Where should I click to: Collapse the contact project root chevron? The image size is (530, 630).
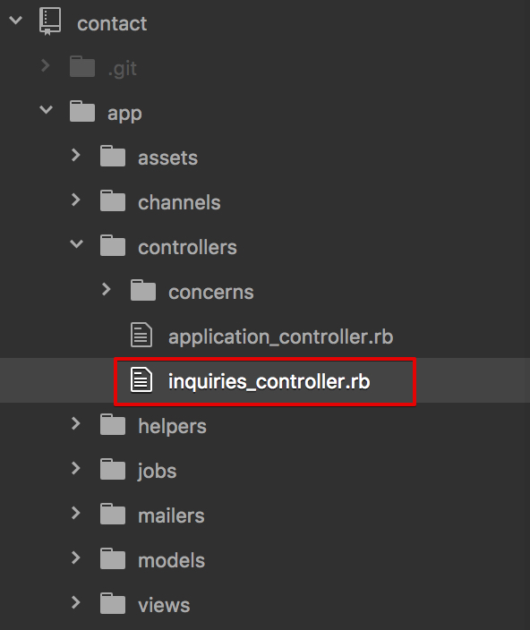point(16,20)
